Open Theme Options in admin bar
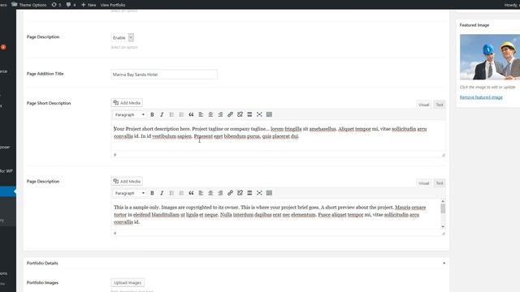 coord(29,5)
